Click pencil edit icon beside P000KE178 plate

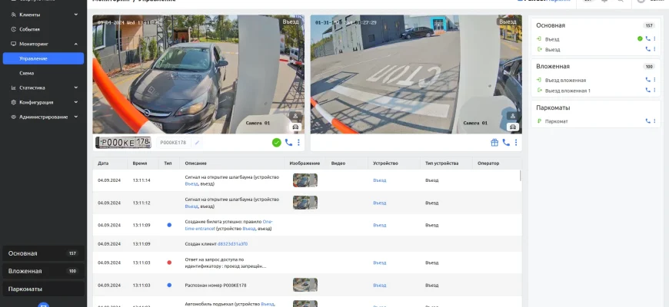coord(197,143)
